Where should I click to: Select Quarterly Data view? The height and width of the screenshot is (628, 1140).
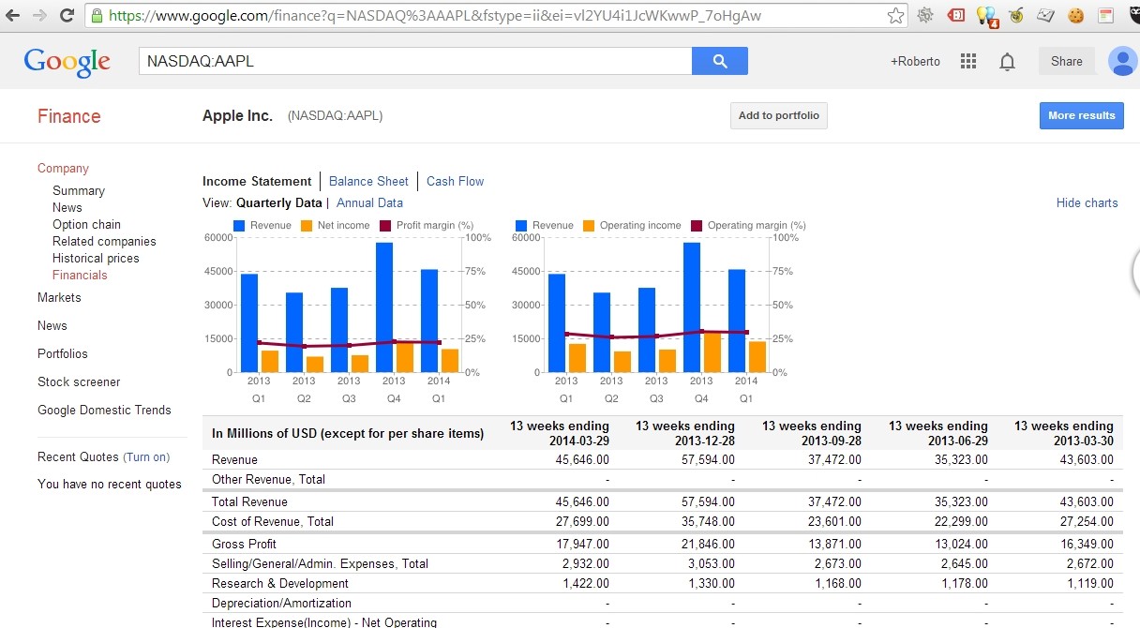point(278,203)
